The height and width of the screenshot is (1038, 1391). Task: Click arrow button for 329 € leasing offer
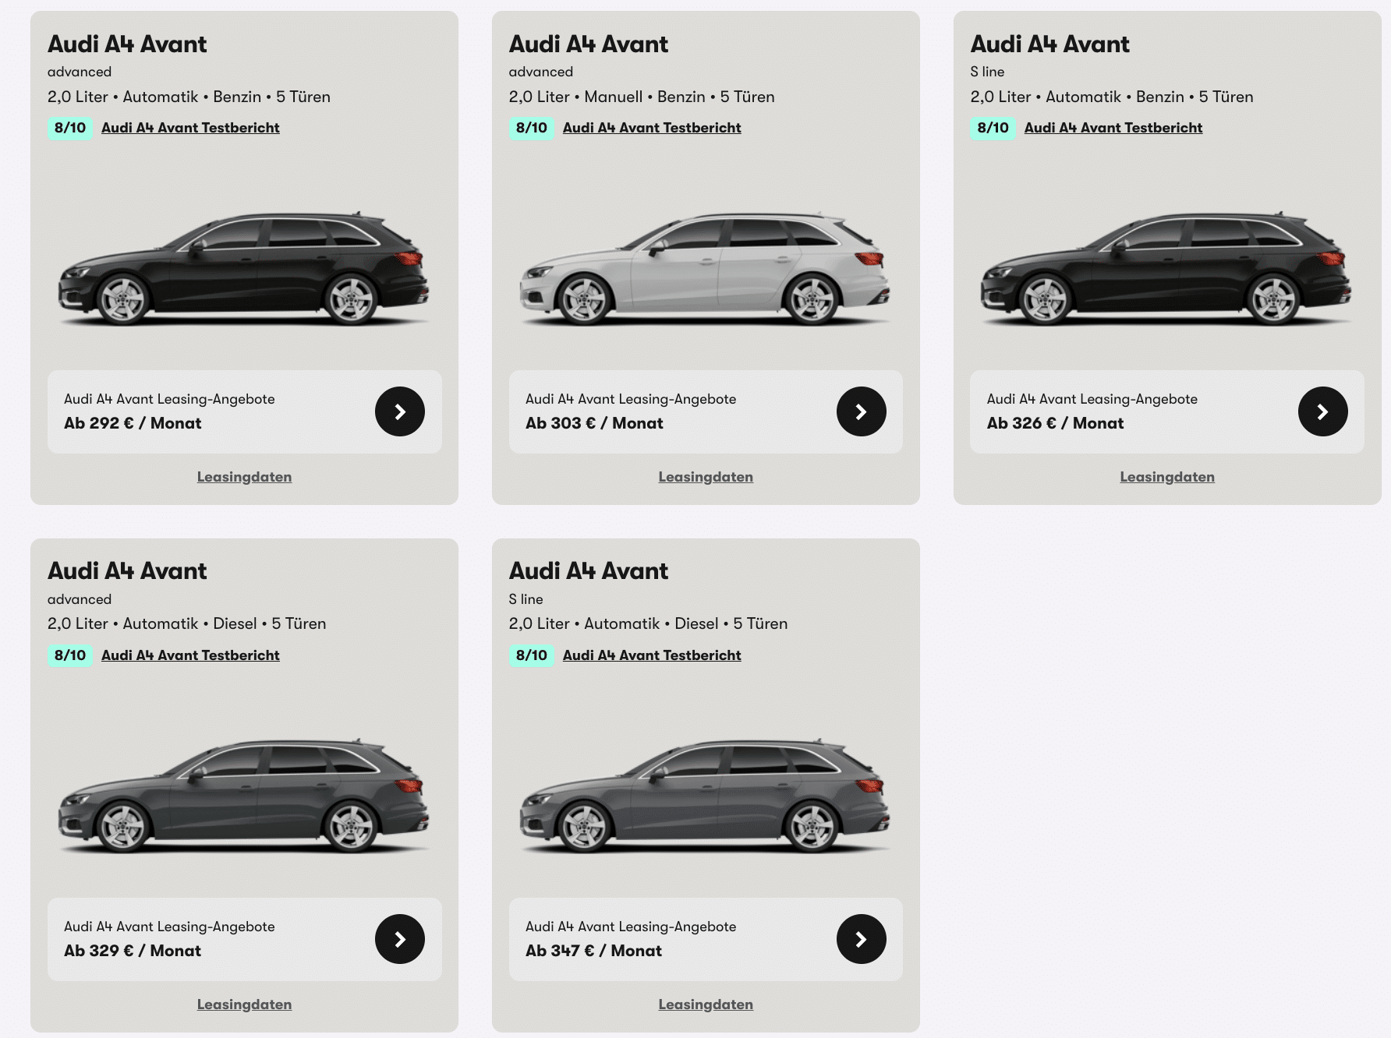pos(399,939)
